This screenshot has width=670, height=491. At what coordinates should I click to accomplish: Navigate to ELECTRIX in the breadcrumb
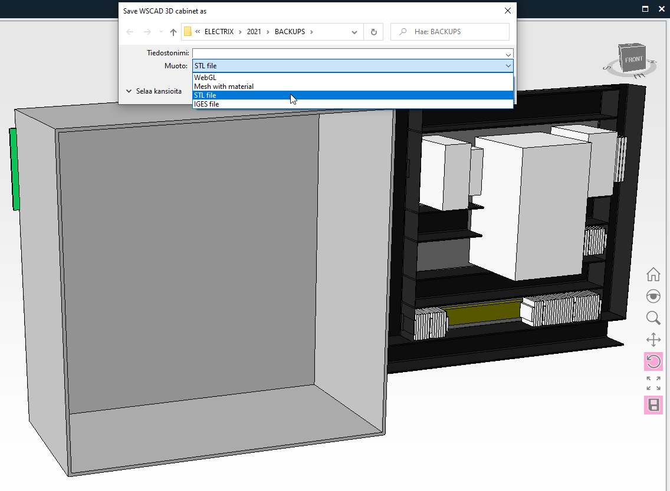[219, 32]
